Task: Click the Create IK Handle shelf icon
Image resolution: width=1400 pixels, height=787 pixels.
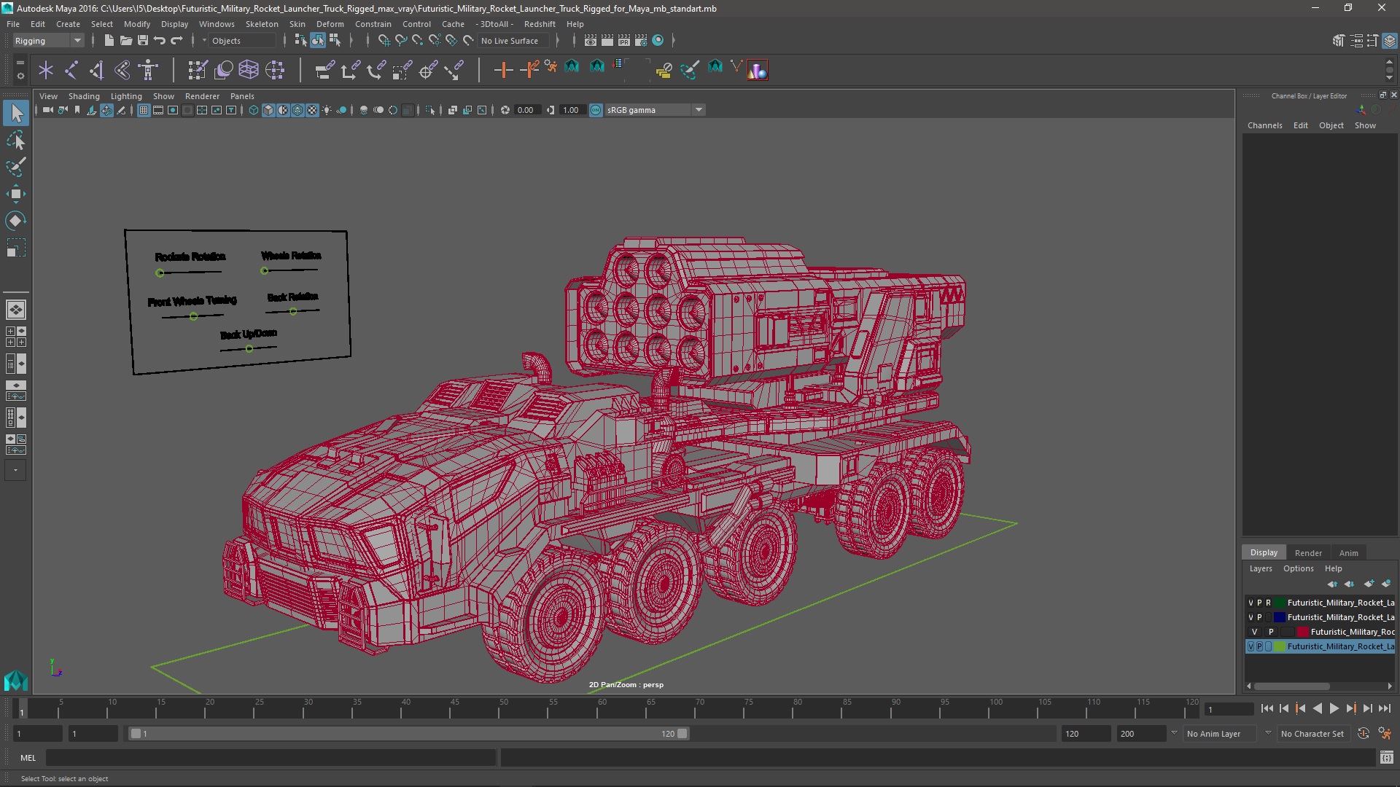Action: [97, 70]
